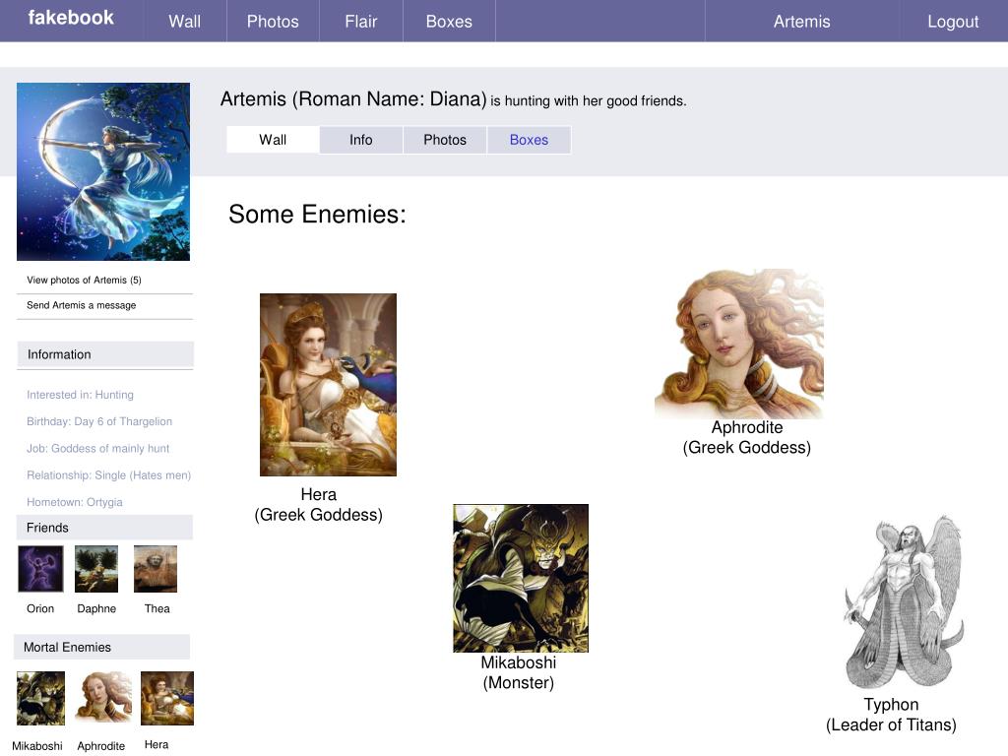Click the Orion name label

pyautogui.click(x=40, y=608)
